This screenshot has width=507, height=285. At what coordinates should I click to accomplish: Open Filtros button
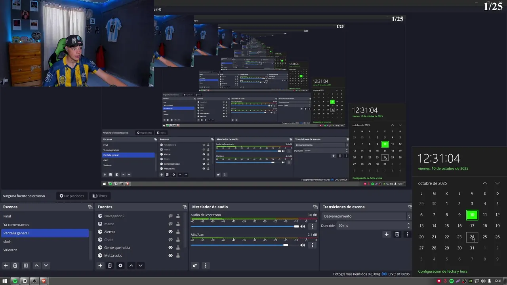(100, 196)
